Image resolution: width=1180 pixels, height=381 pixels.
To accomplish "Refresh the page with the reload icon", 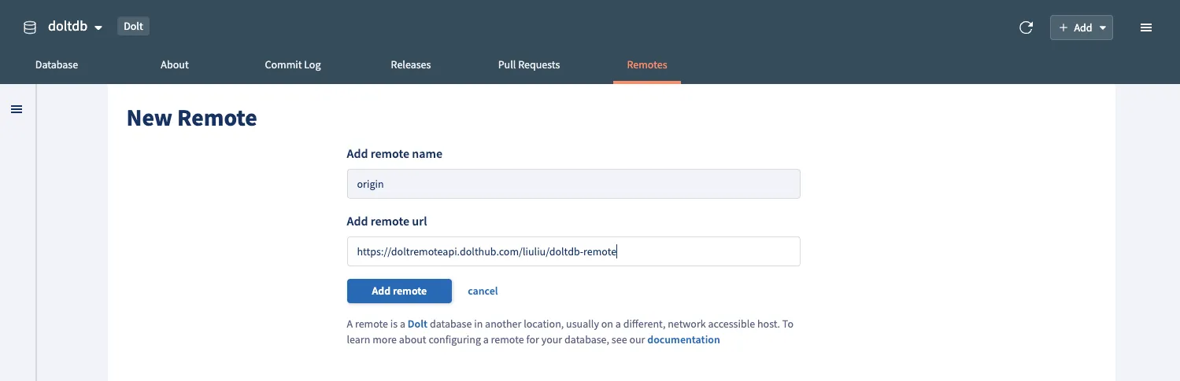I will [1026, 27].
